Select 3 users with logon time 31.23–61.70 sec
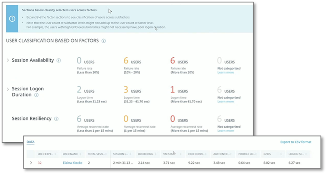The width and height of the screenshot is (327, 175). pyautogui.click(x=126, y=90)
